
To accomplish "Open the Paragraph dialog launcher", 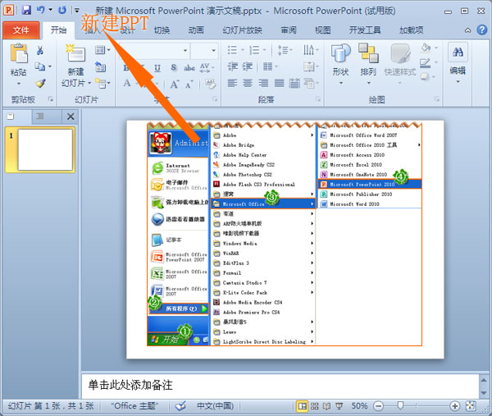I will coord(318,99).
